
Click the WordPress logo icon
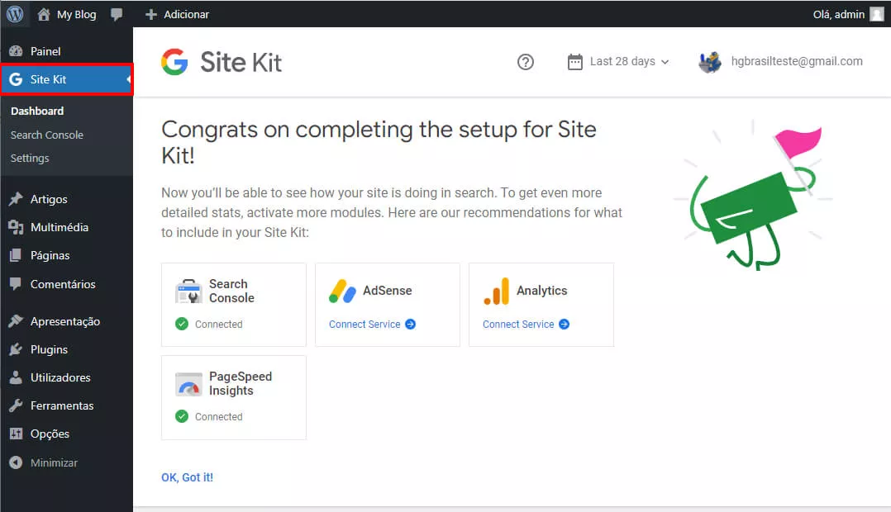coord(15,13)
